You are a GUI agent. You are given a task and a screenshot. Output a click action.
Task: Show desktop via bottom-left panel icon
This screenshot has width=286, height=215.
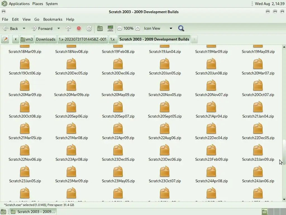3,212
